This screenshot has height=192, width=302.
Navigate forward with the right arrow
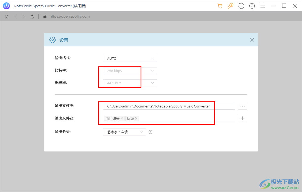(24, 17)
